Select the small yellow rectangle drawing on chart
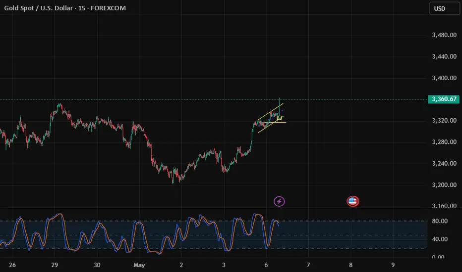 [279, 118]
